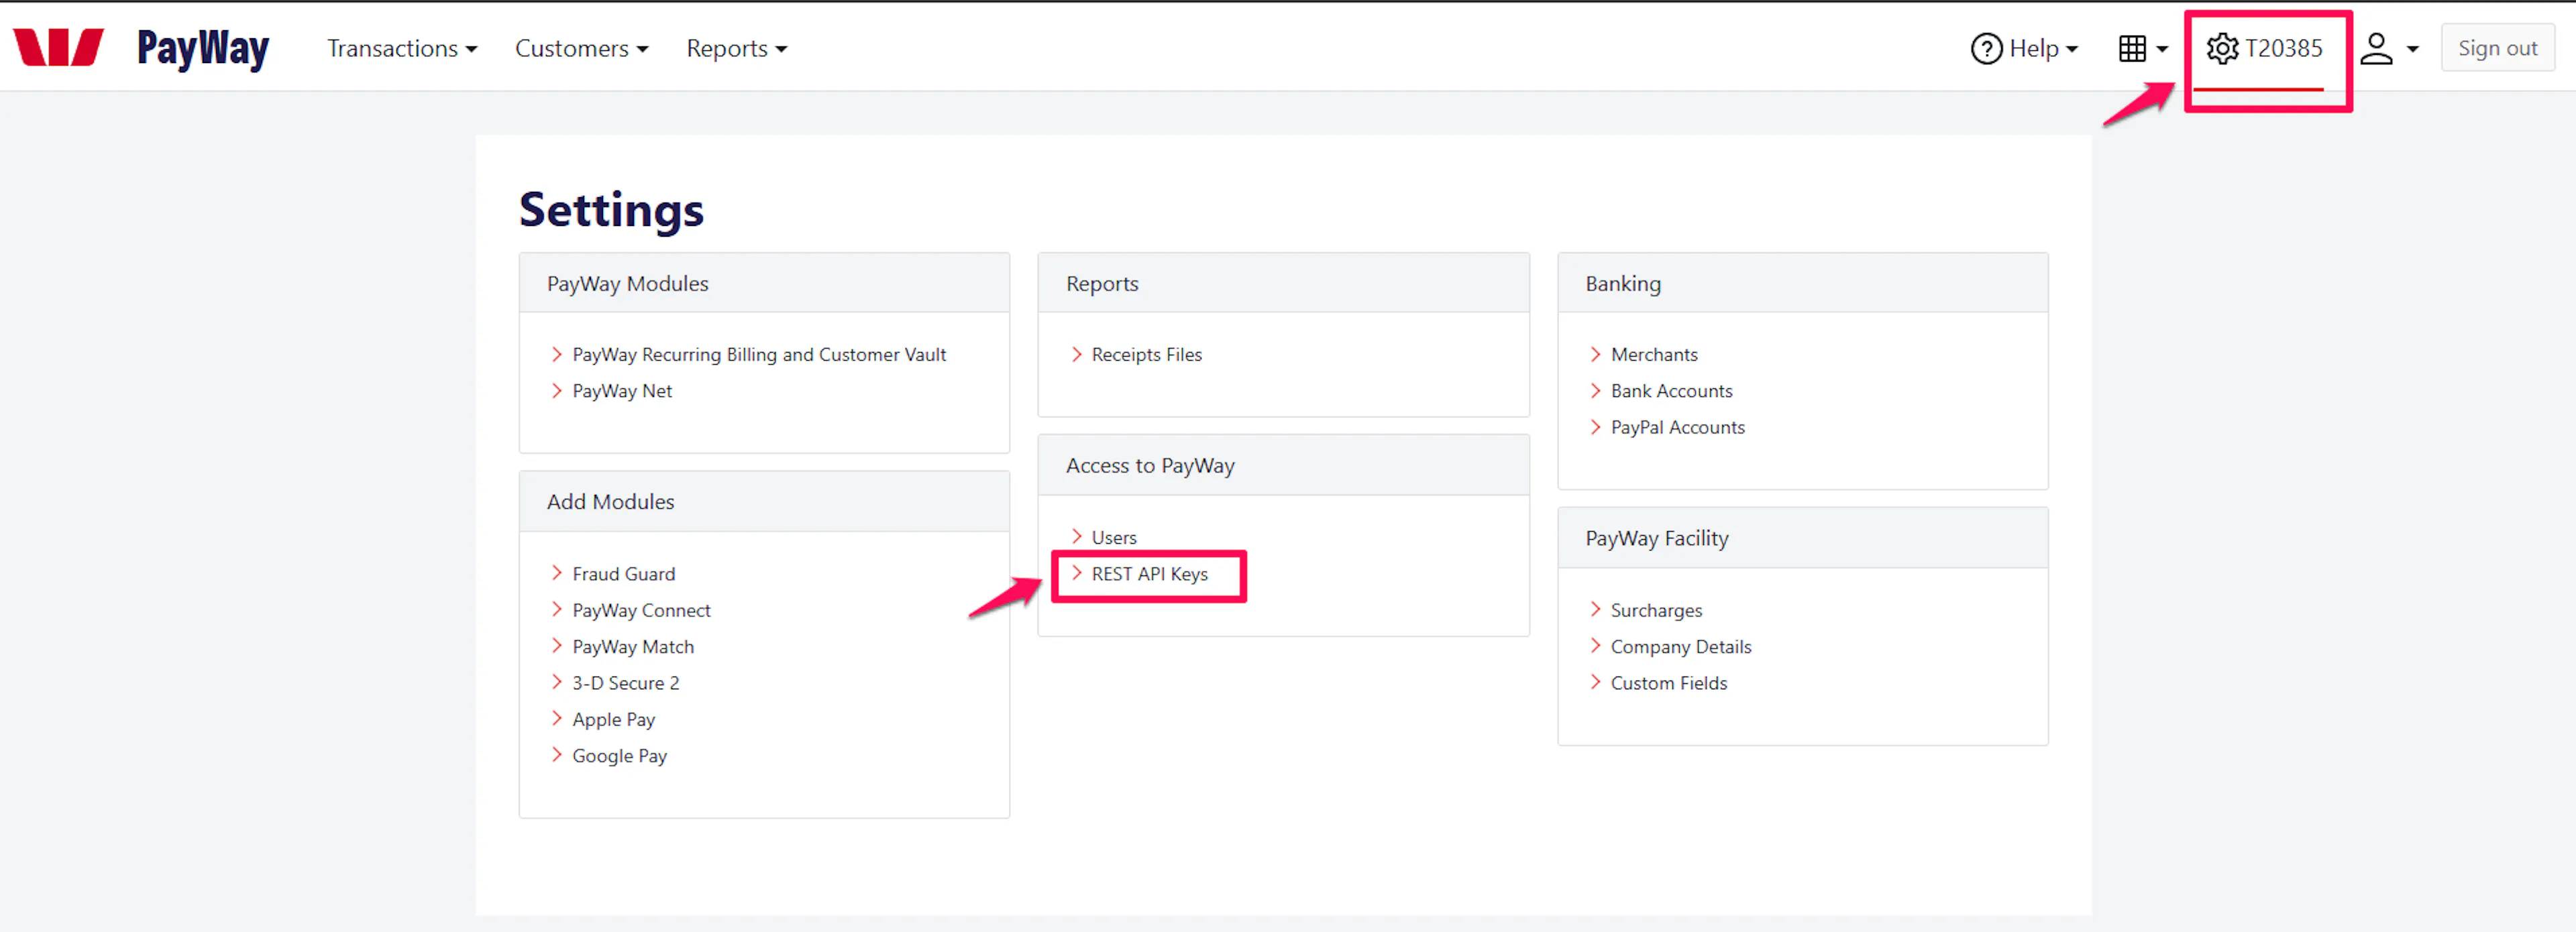Click the caret beside the user icon
Screen dimensions: 2576x932
(x=2412, y=49)
